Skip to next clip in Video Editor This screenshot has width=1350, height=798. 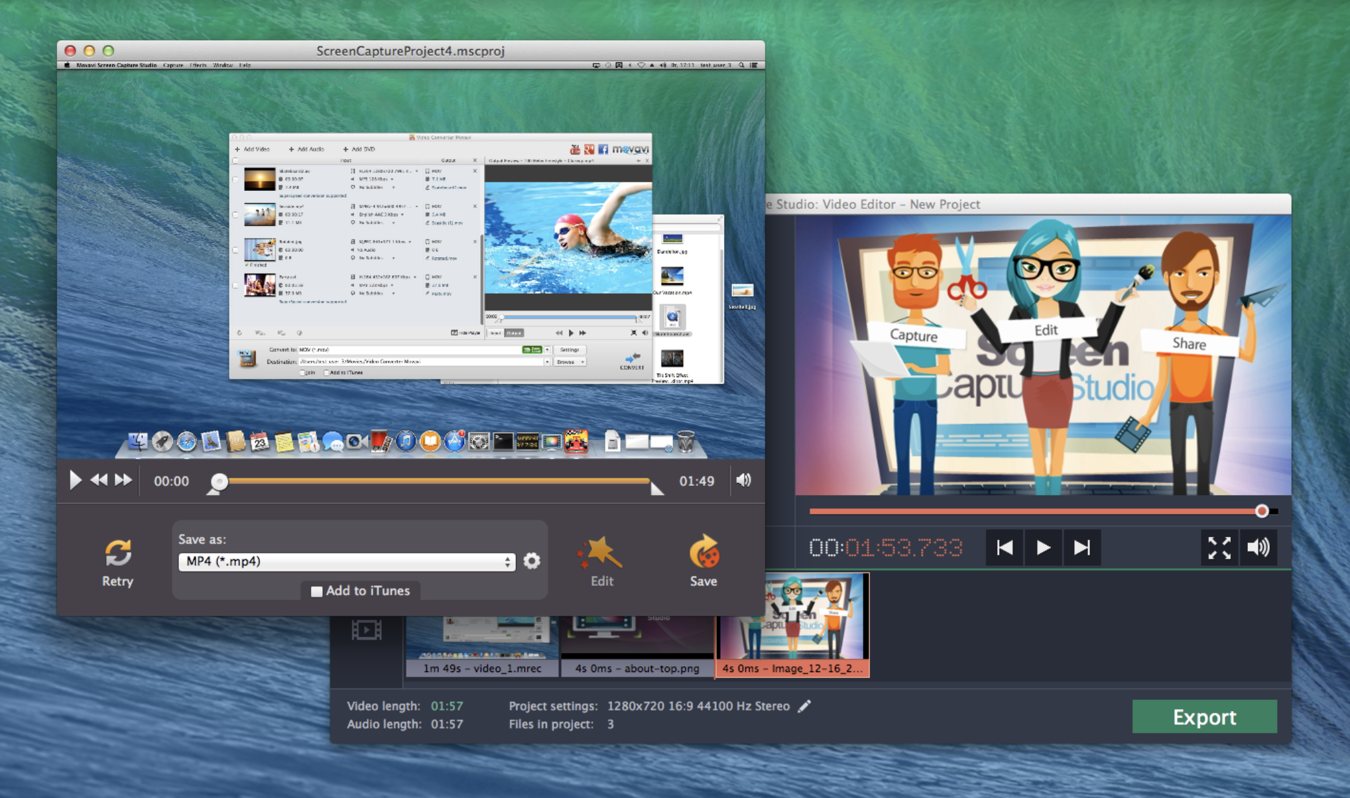point(1082,547)
